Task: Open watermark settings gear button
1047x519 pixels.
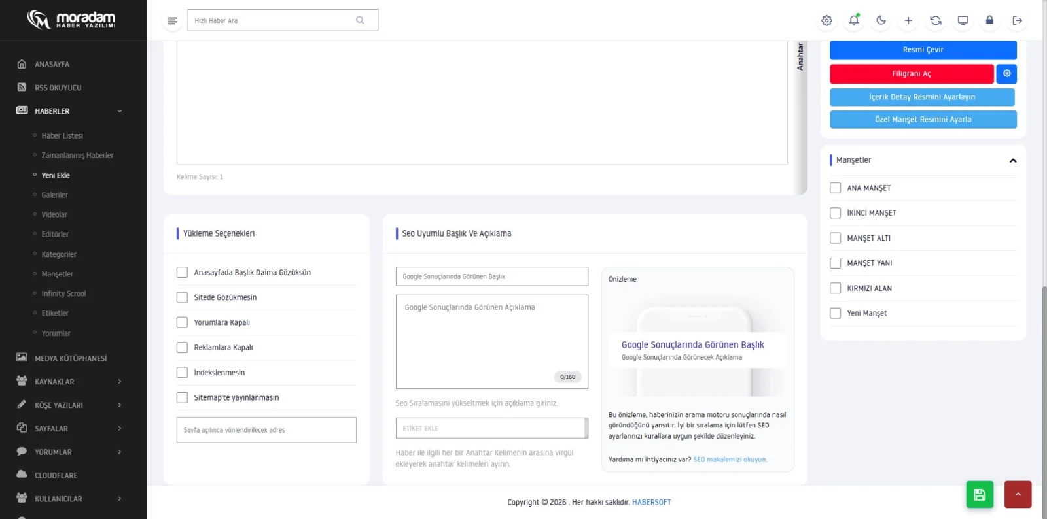Action: (x=1006, y=74)
